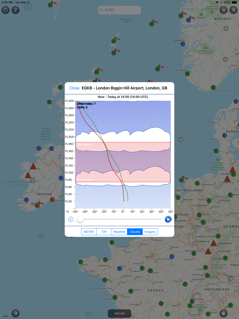Select the green station marker near Brest
The image size is (239, 319).
coord(81,262)
